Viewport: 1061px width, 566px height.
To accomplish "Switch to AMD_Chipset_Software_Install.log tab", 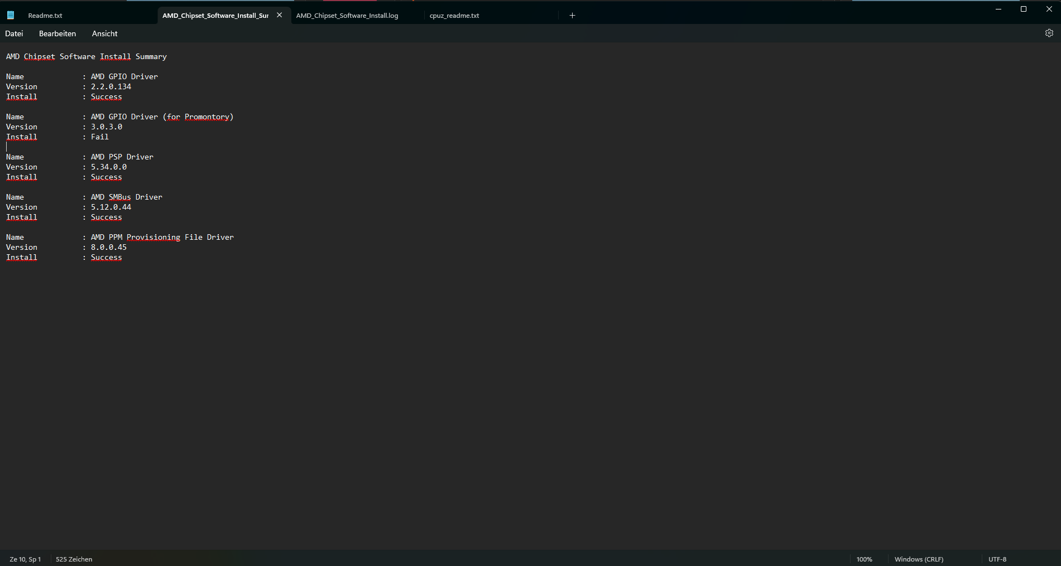I will (347, 16).
